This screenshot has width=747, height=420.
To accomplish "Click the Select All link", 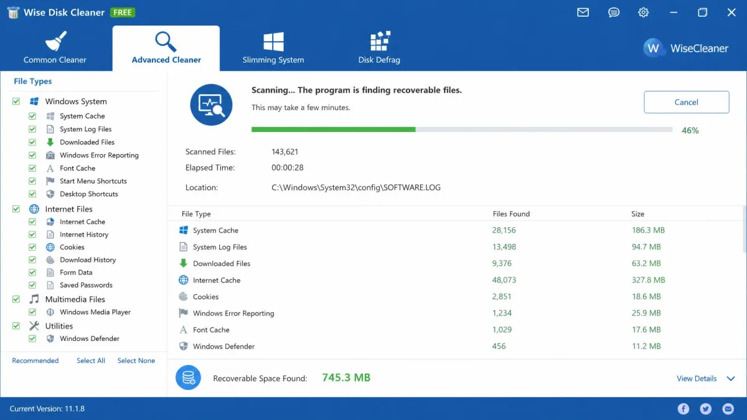I will point(91,361).
